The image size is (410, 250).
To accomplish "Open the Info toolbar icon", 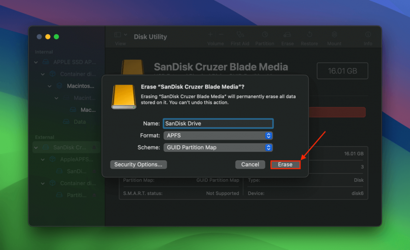I will click(x=368, y=35).
